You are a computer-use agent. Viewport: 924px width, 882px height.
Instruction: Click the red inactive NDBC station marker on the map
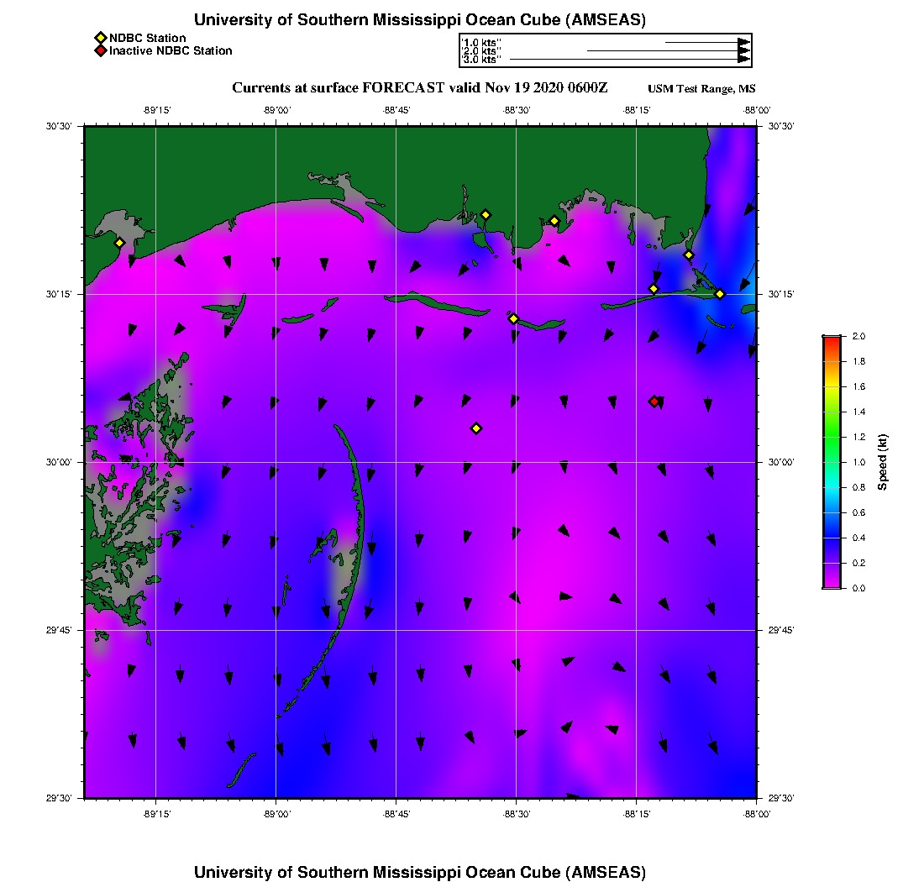[654, 402]
